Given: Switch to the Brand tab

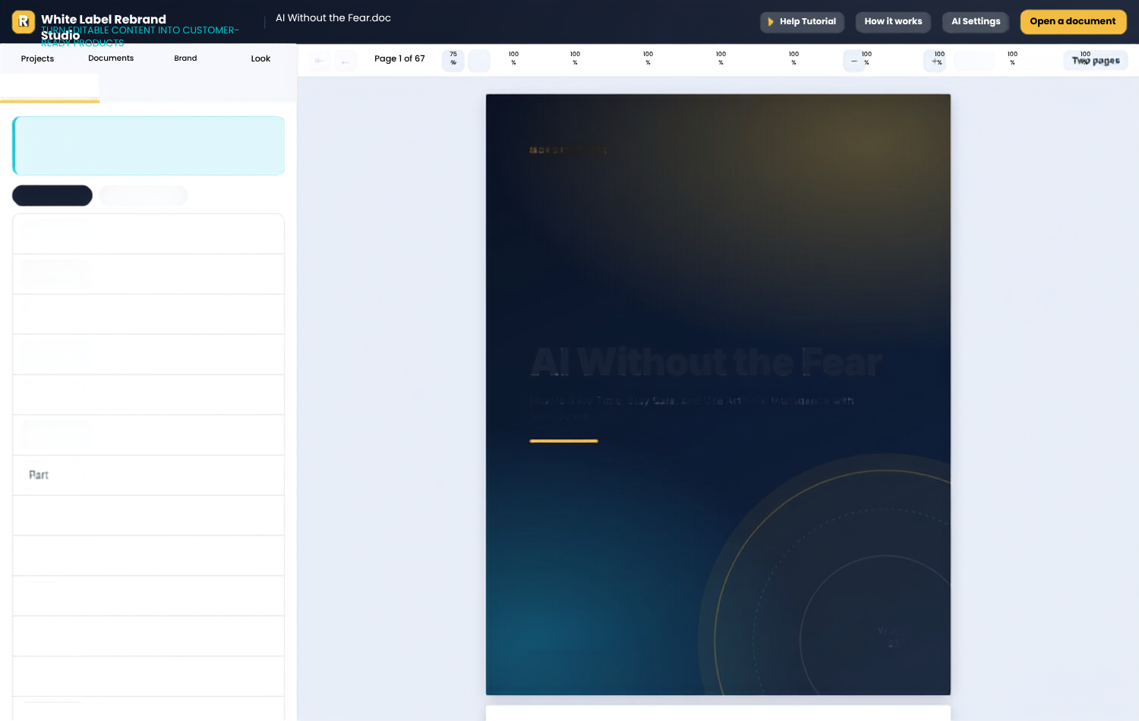Looking at the screenshot, I should tap(185, 58).
